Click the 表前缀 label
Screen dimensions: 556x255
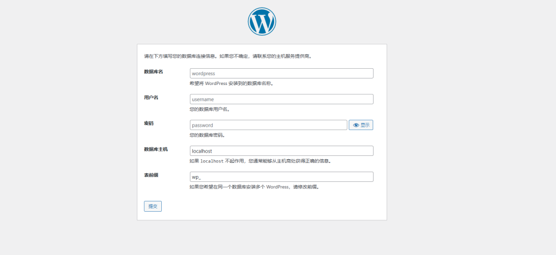point(151,175)
